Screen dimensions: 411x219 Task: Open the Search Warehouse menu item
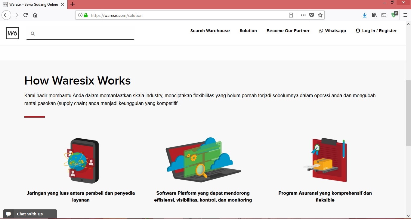(x=210, y=31)
